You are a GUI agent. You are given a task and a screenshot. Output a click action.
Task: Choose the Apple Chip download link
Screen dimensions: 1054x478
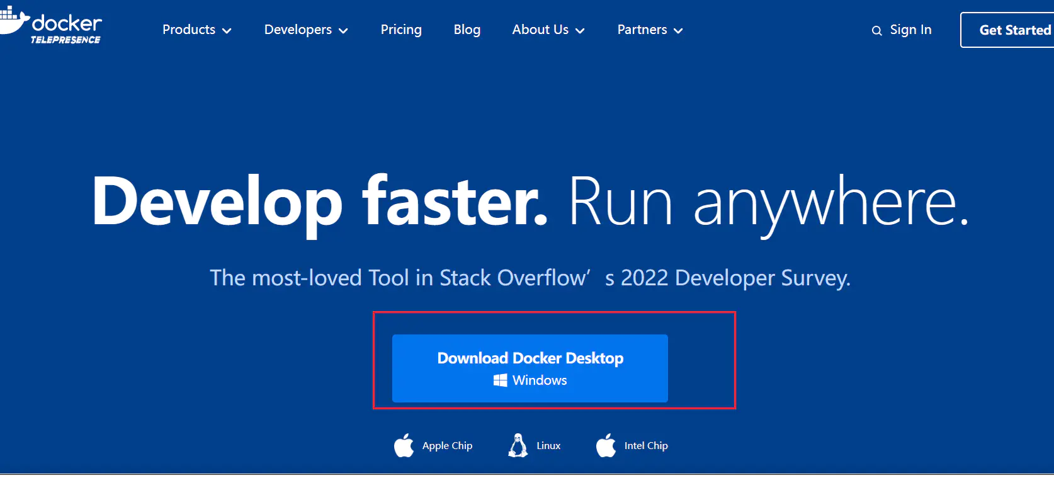pyautogui.click(x=433, y=445)
